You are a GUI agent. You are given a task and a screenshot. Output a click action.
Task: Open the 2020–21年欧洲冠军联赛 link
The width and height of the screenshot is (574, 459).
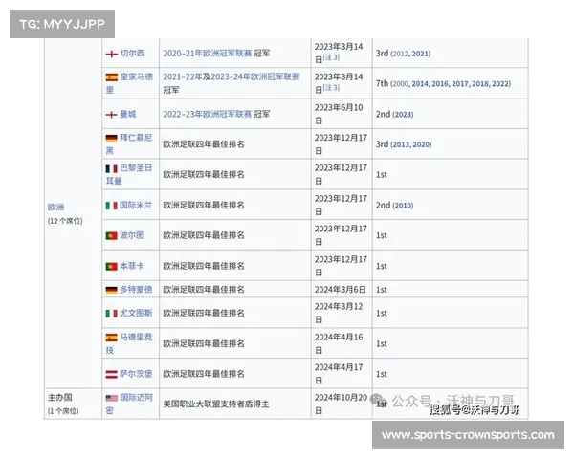click(208, 54)
